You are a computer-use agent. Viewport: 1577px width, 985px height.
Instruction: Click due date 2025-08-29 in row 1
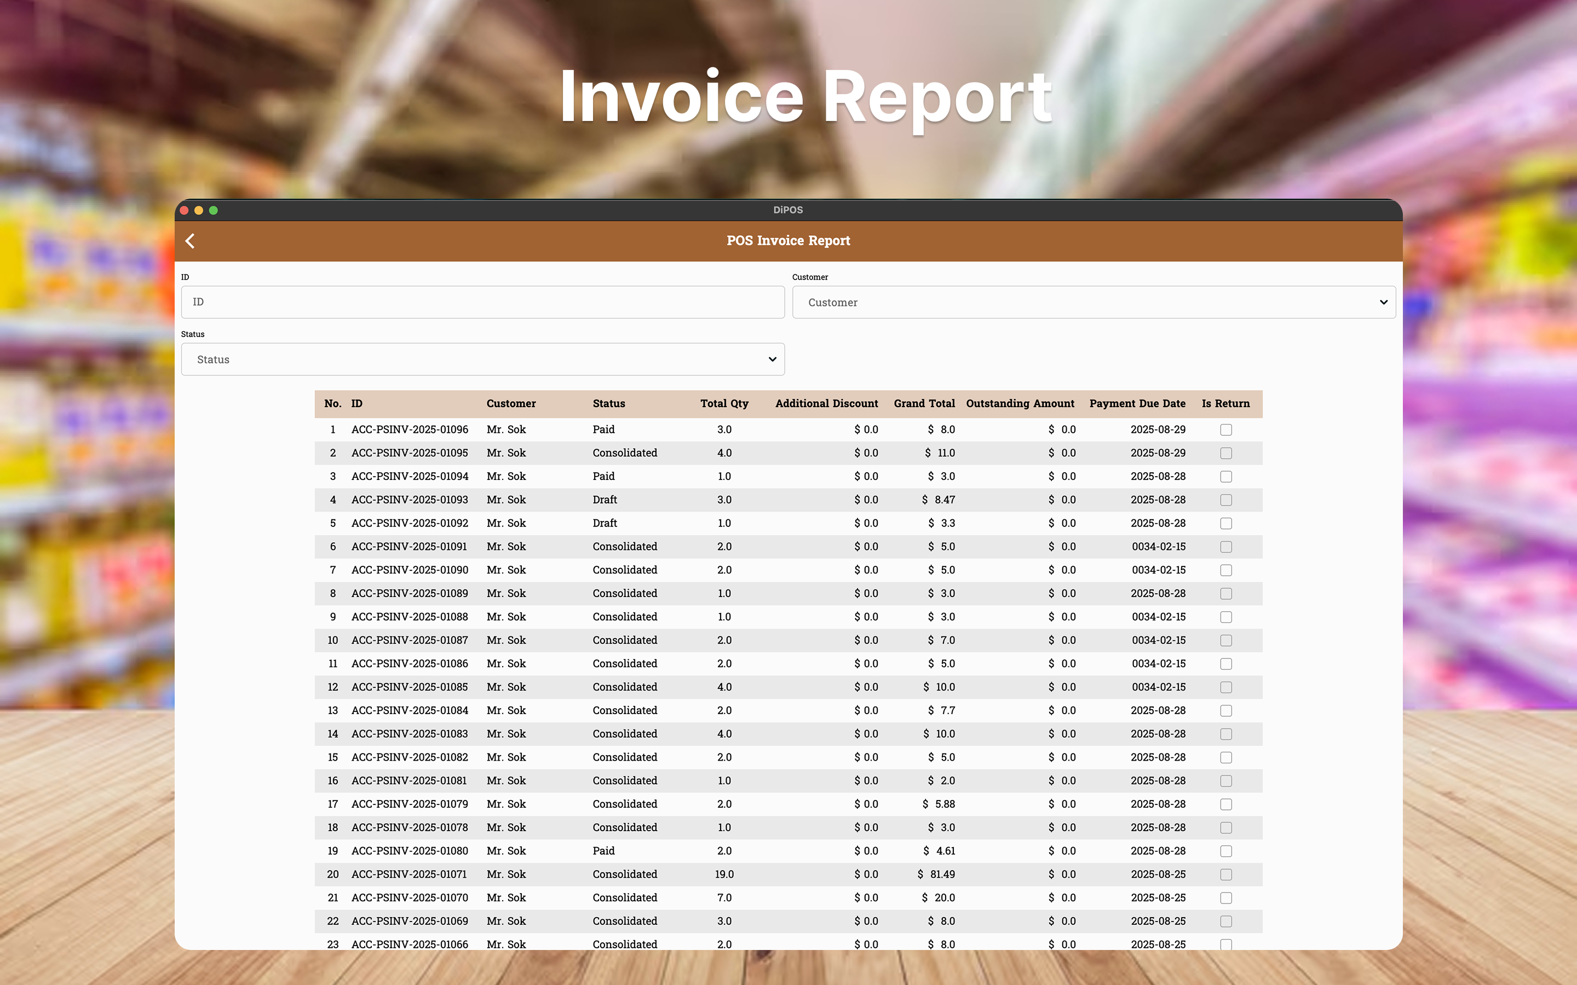1158,430
